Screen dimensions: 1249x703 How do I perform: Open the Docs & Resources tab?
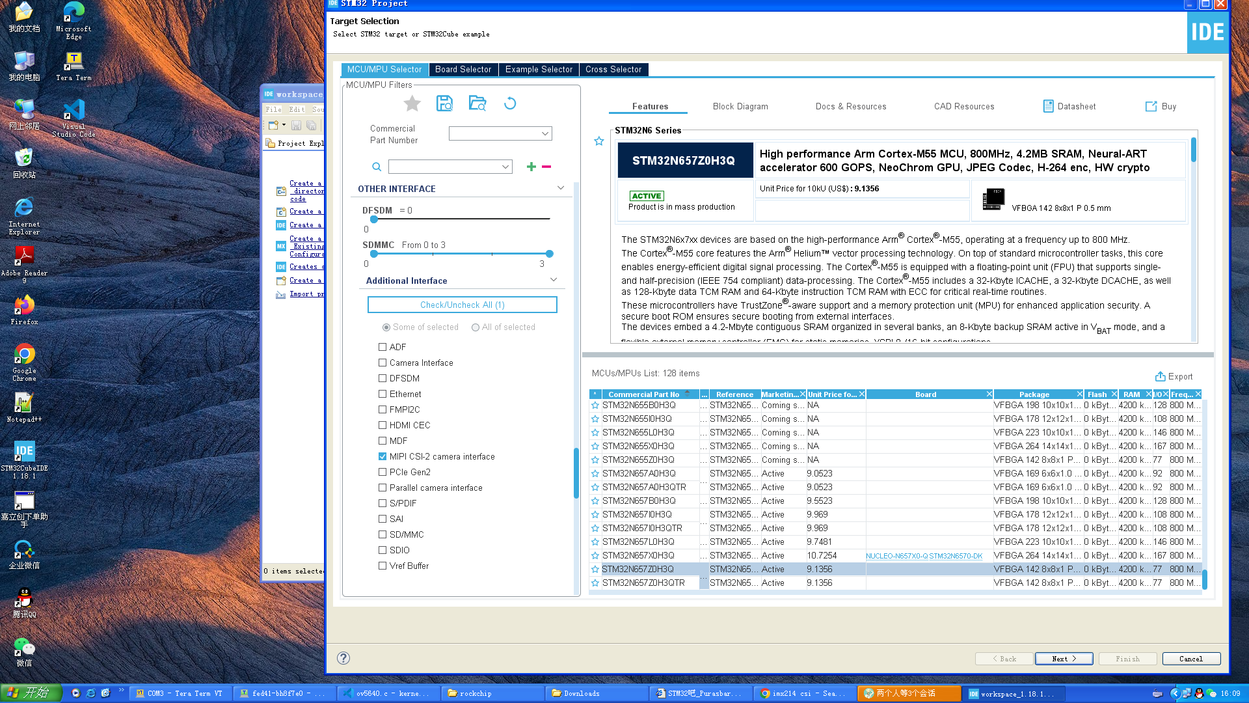851,107
